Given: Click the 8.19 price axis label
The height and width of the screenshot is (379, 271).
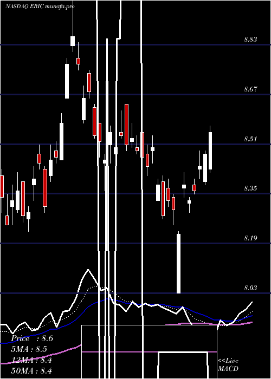Looking at the screenshot, I should (x=250, y=238).
